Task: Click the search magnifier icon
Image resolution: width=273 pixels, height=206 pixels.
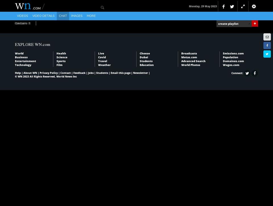Action: [x=102, y=7]
